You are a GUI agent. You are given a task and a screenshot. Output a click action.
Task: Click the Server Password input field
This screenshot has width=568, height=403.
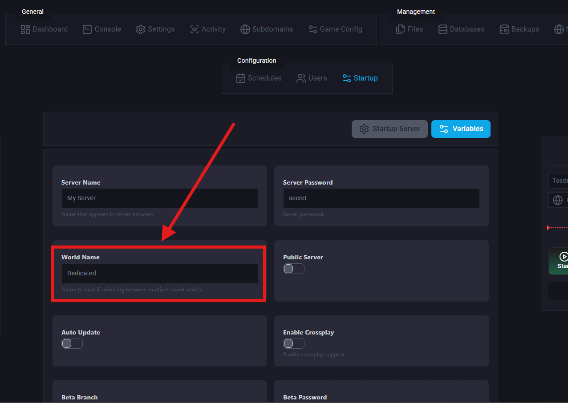381,198
